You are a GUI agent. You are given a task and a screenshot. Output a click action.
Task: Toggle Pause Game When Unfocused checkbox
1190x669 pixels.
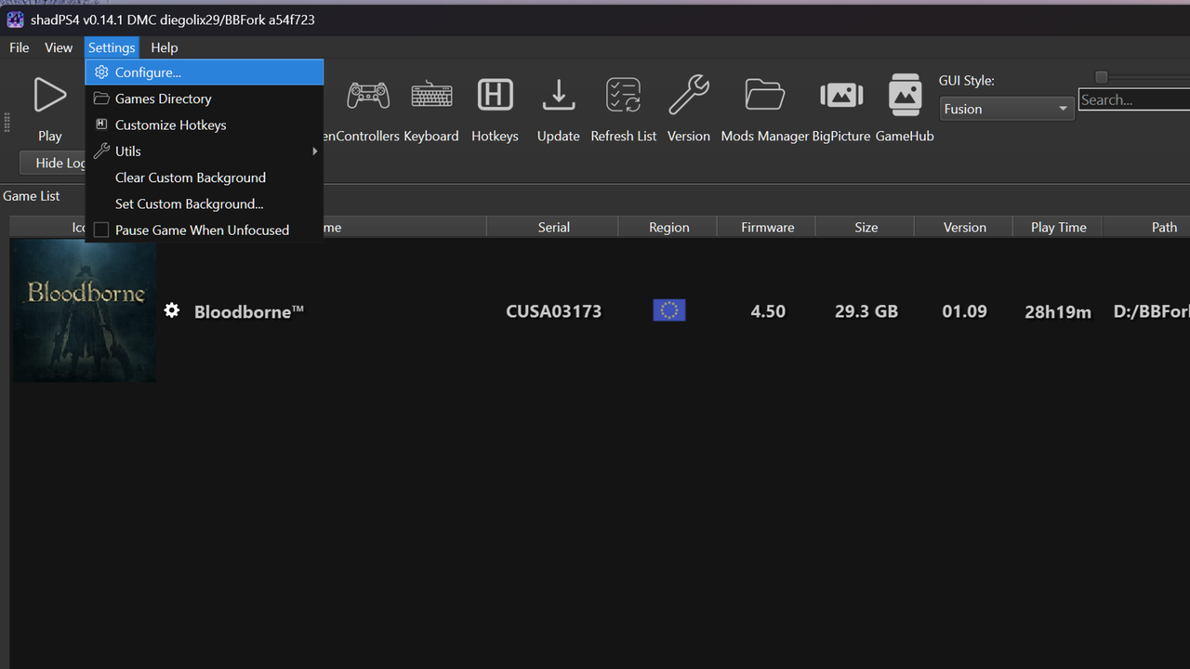[x=100, y=230]
